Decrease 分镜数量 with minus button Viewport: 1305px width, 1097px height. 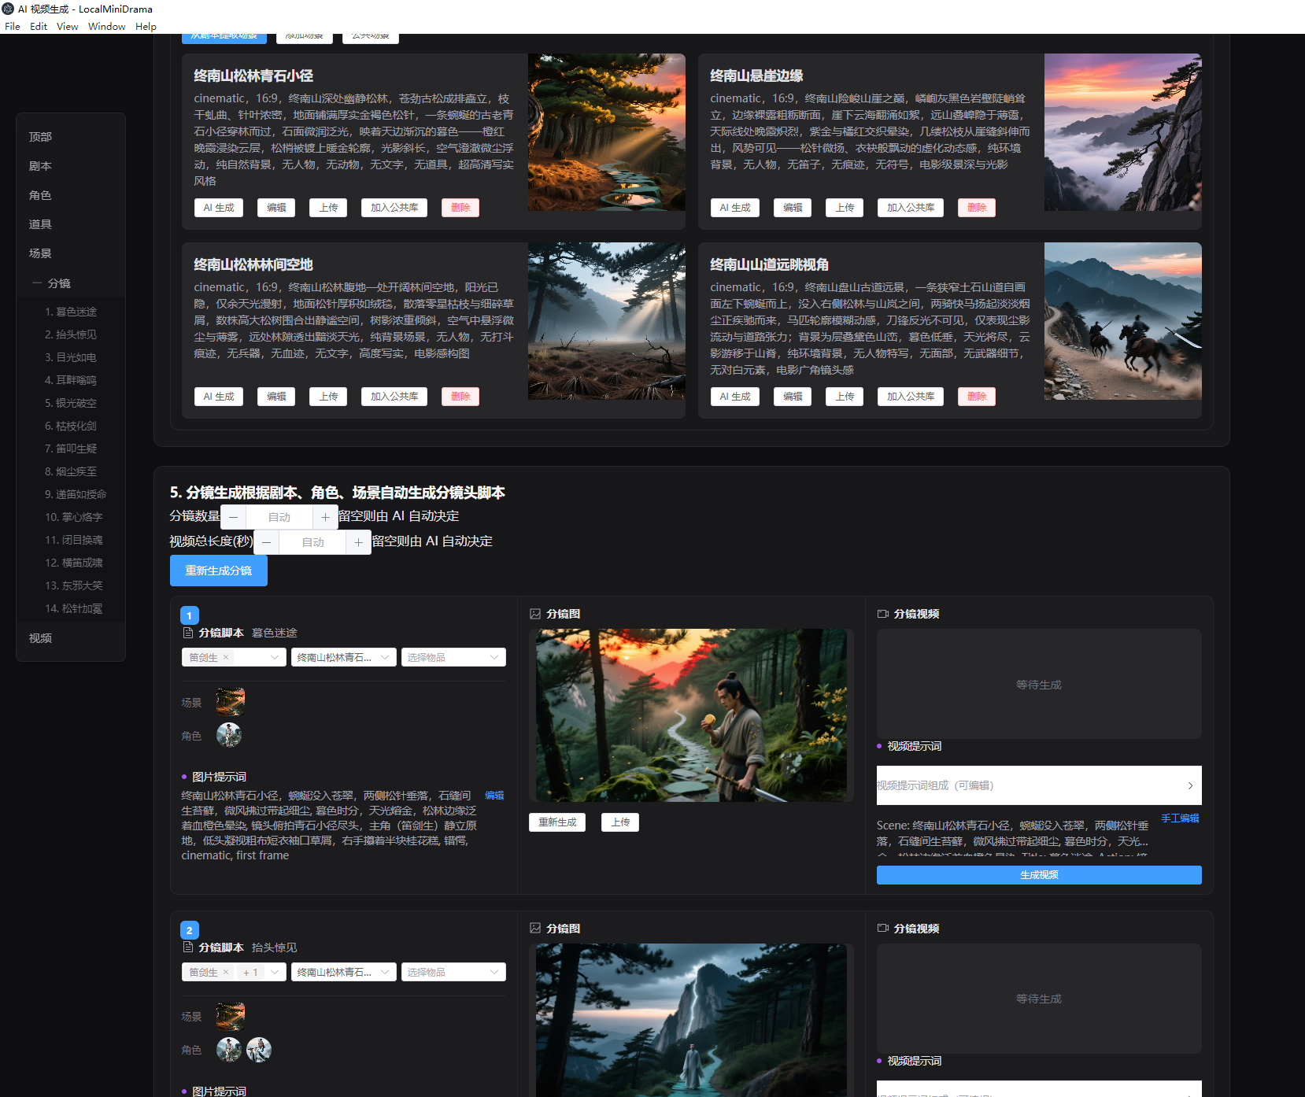[234, 517]
